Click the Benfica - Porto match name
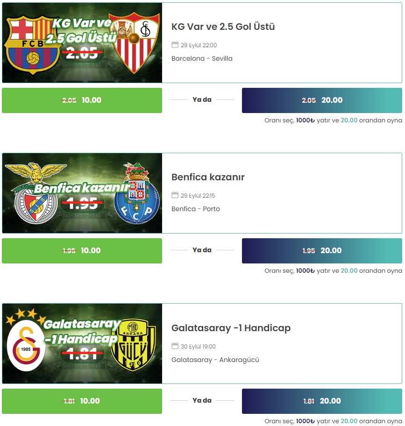 point(196,209)
